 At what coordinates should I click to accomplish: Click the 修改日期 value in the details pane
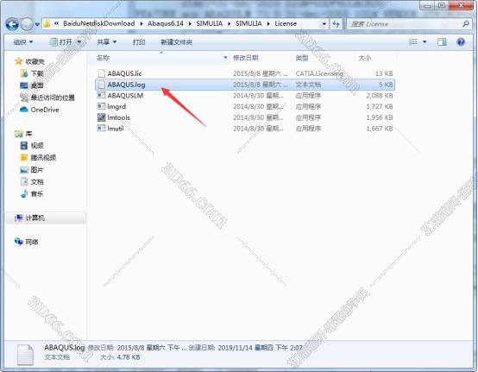[x=152, y=348]
